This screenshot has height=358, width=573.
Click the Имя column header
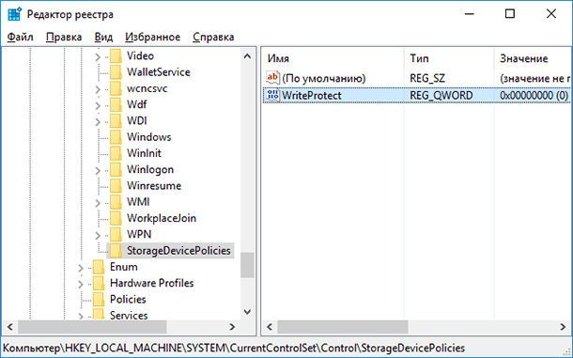tap(333, 58)
